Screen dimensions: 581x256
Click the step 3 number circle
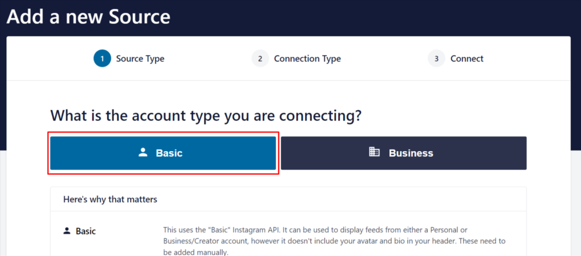(x=436, y=58)
